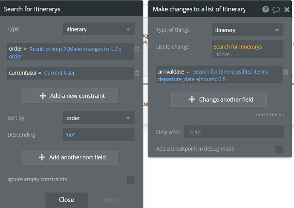The width and height of the screenshot is (294, 208).
Task: Click the More... expression placeholder
Action: pos(225,54)
